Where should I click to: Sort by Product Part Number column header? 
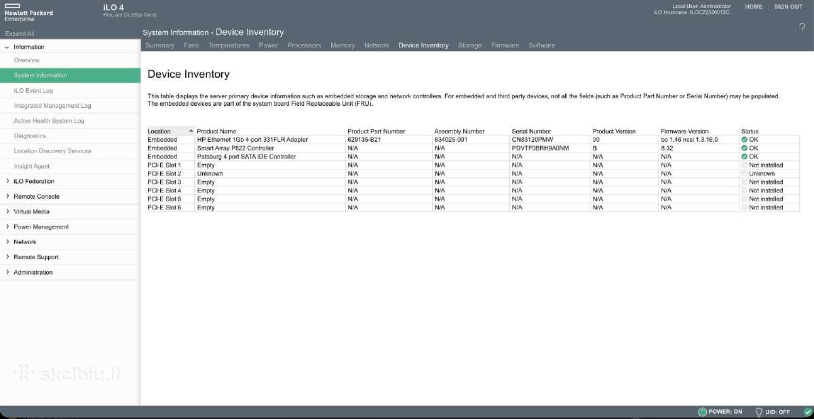(x=376, y=131)
